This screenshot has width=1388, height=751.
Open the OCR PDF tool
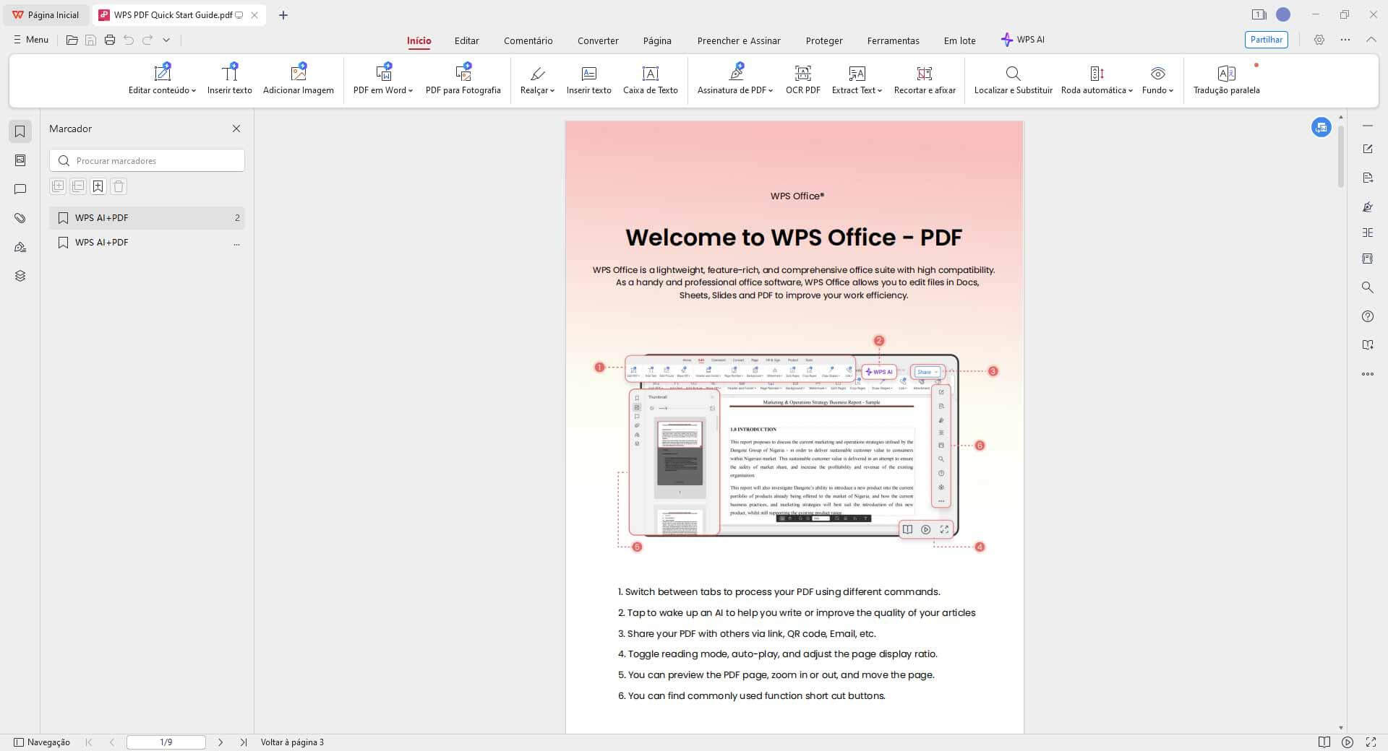pos(802,79)
